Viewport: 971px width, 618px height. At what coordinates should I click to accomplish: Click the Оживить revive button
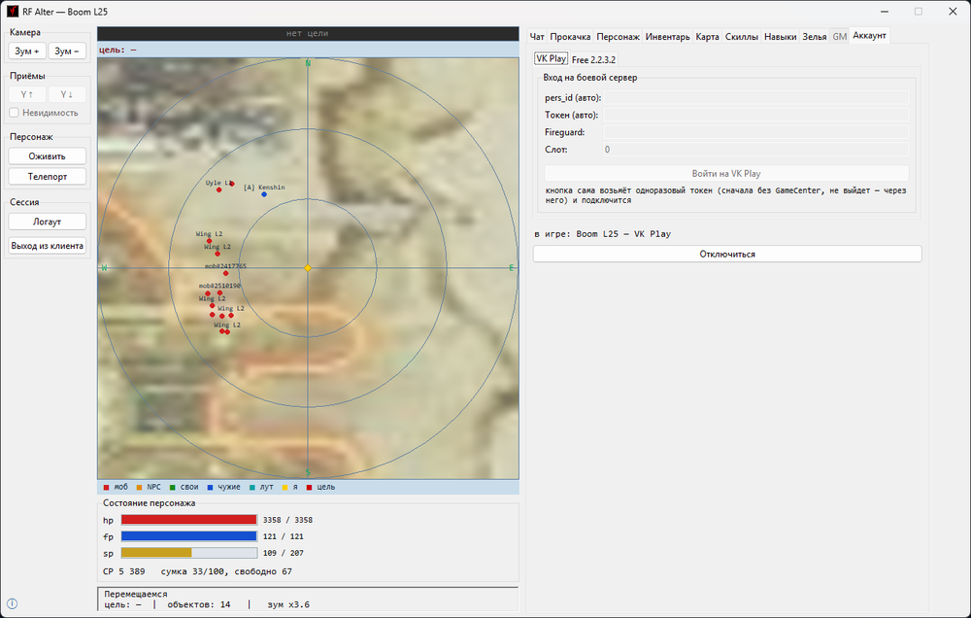click(47, 156)
